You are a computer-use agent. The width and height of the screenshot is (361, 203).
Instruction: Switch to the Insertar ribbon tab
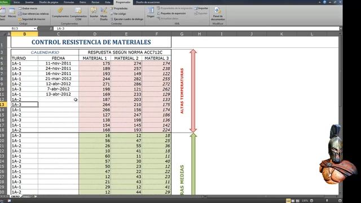point(29,2)
